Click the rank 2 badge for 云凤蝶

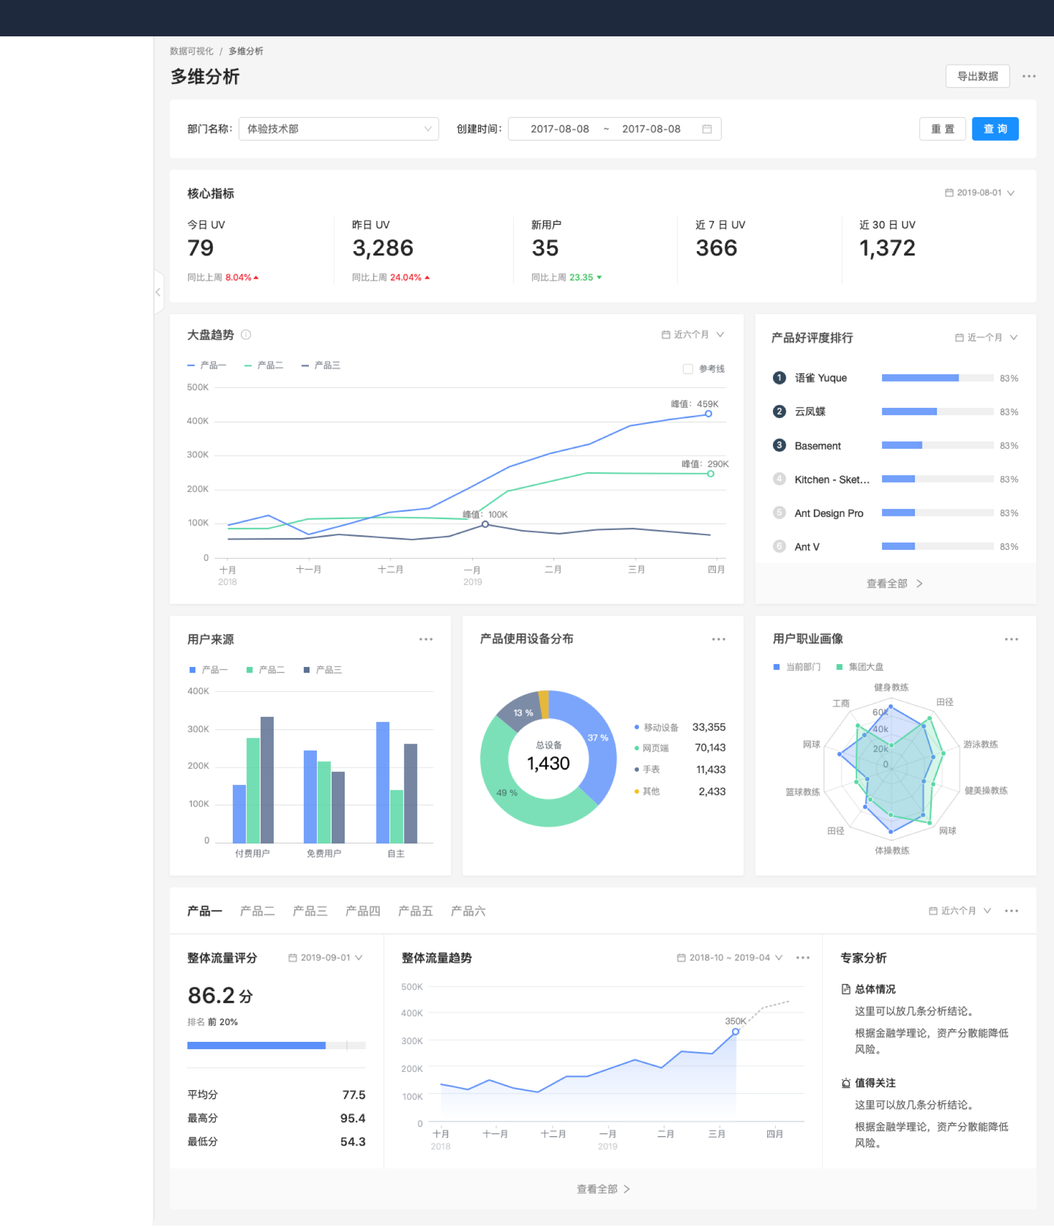pos(779,412)
